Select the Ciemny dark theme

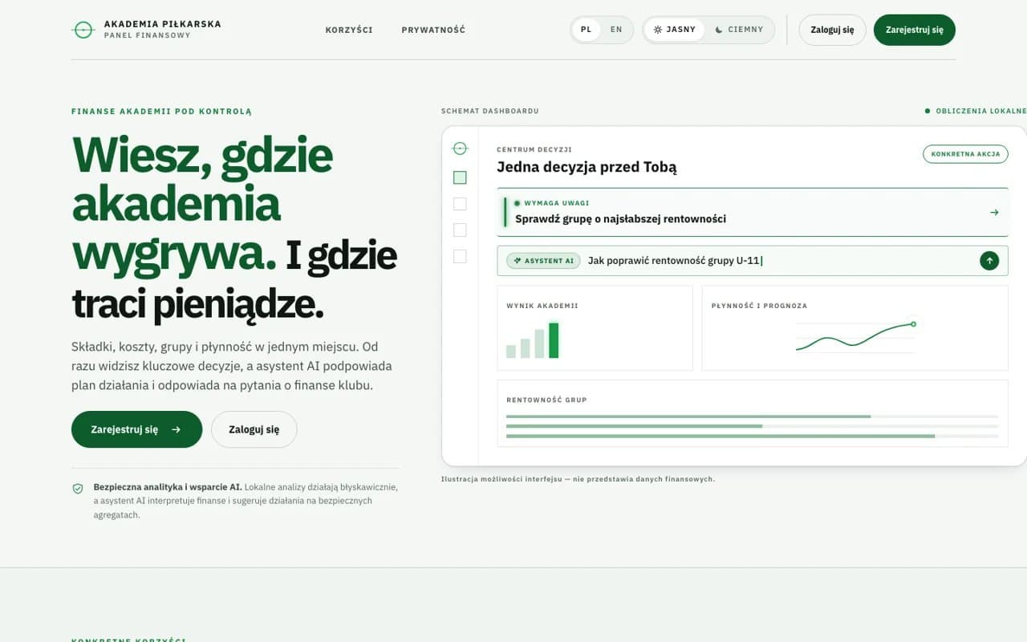point(740,30)
